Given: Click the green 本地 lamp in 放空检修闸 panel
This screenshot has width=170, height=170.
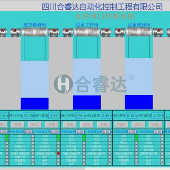Looking at the screenshot, I should point(58,136).
